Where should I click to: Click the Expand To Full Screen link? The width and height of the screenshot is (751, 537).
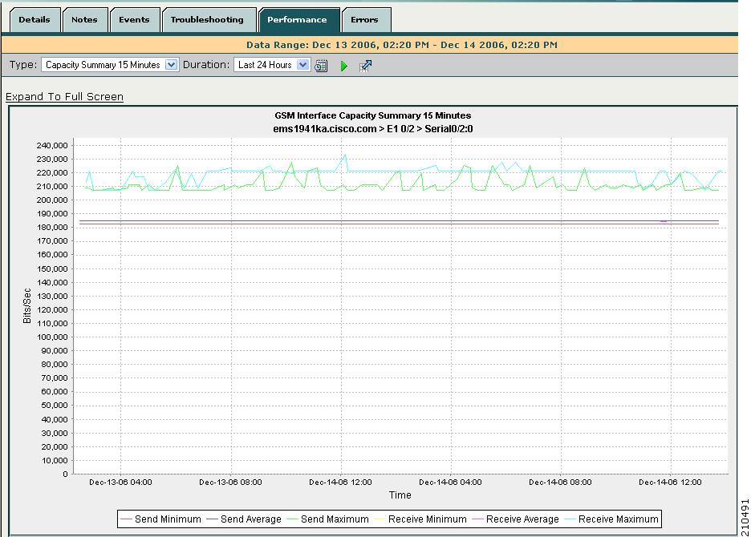[x=65, y=97]
